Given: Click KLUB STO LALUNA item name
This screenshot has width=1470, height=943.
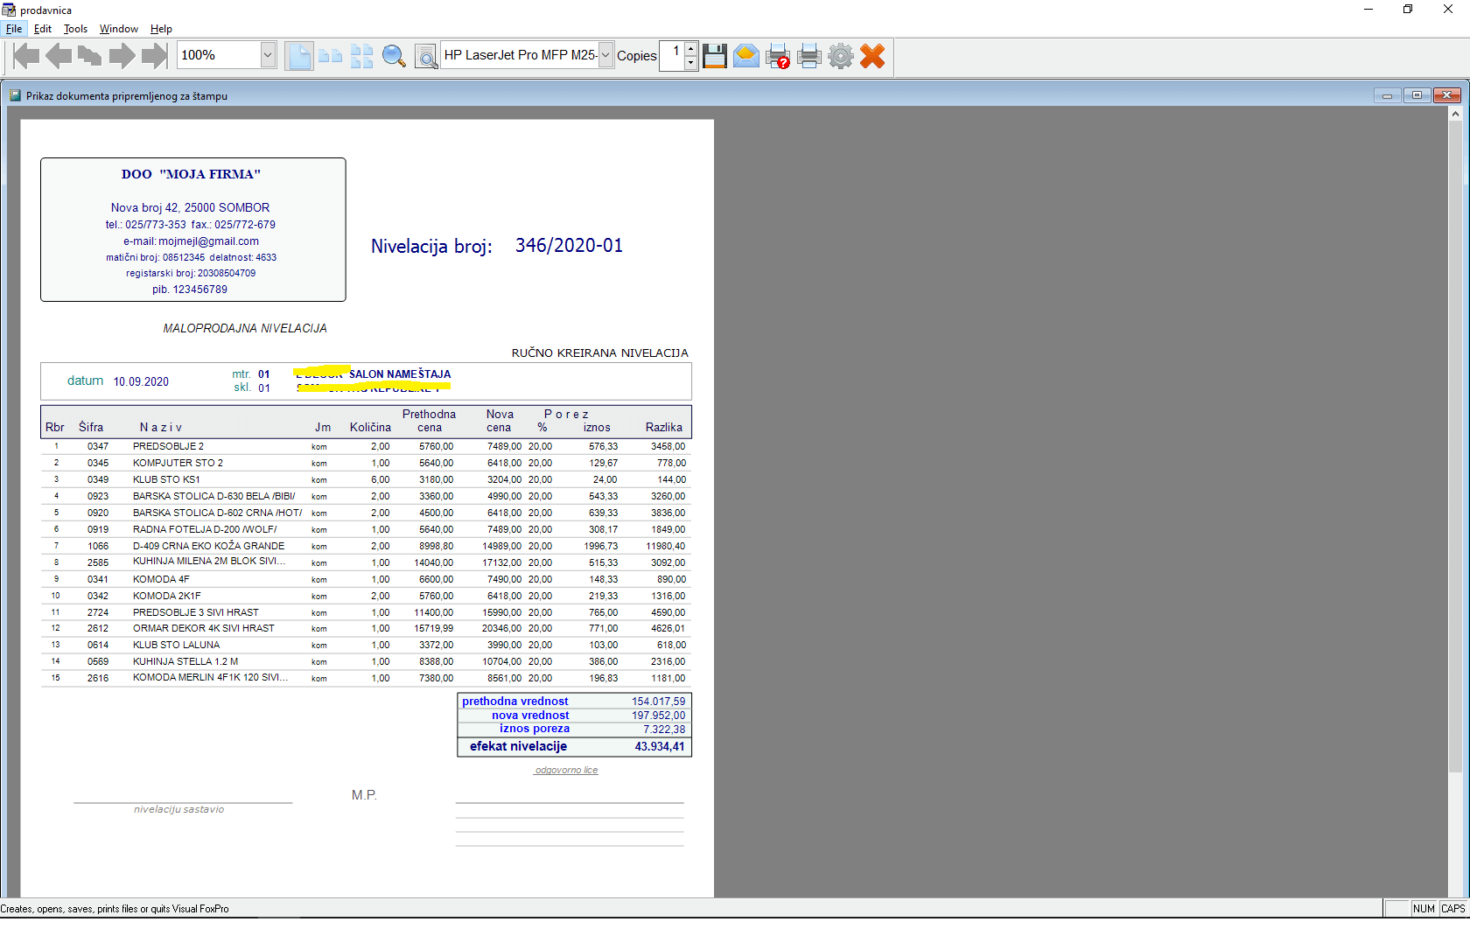Looking at the screenshot, I should 176,645.
